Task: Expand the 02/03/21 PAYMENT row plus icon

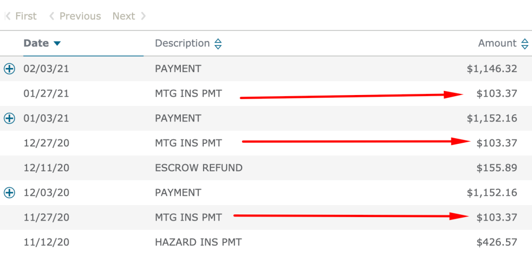Action: pos(9,69)
